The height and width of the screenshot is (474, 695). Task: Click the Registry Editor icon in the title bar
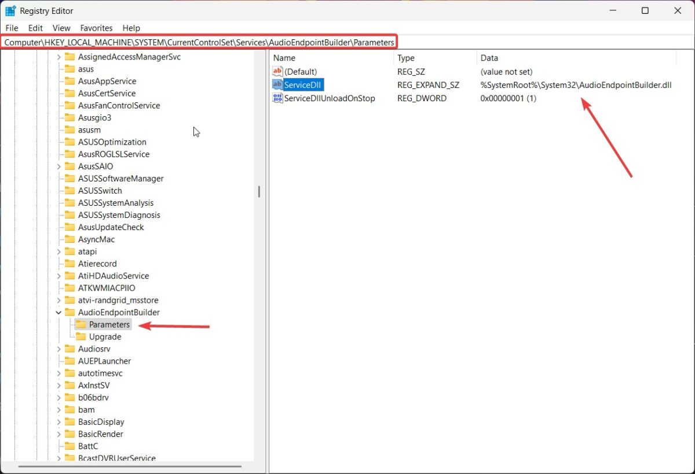(9, 10)
